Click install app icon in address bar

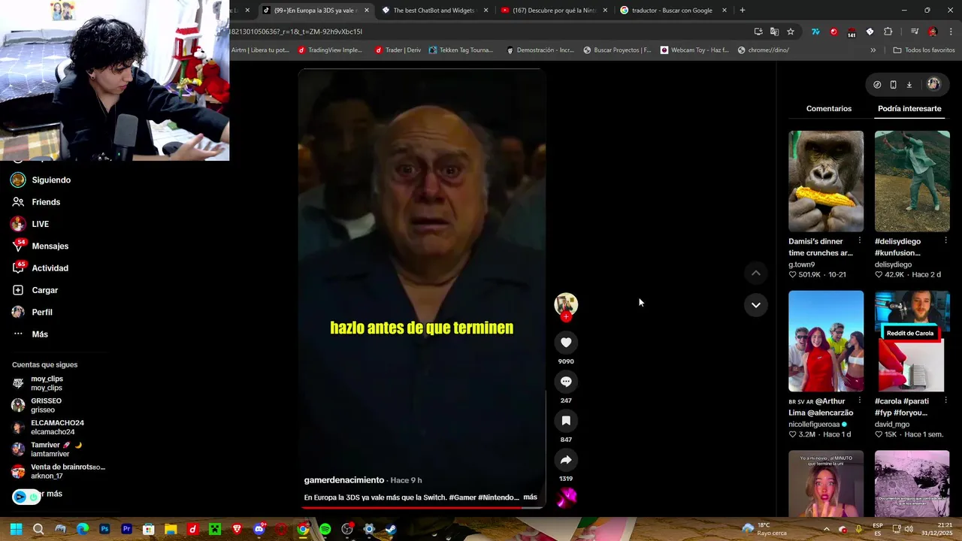pos(758,32)
